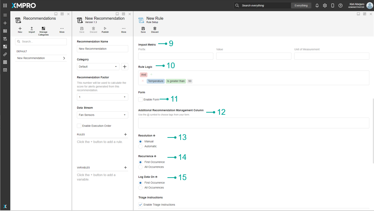This screenshot has width=374, height=211.
Task: Add a new variable with plus icon
Action: (125, 168)
